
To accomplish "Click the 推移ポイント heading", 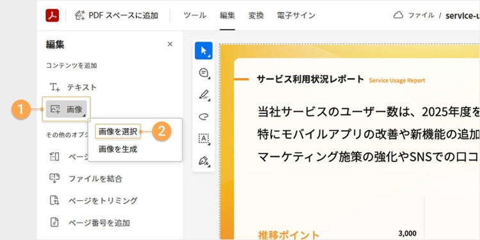I will 289,235.
